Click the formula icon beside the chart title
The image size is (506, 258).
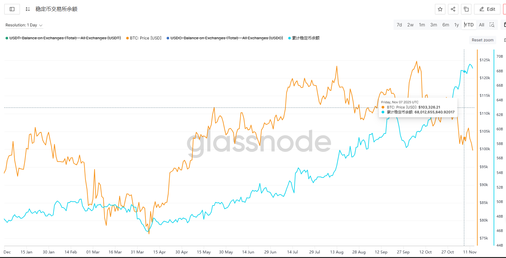(x=28, y=9)
